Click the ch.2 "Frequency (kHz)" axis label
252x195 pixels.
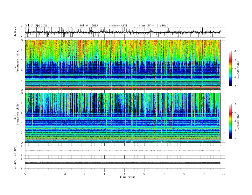point(18,113)
